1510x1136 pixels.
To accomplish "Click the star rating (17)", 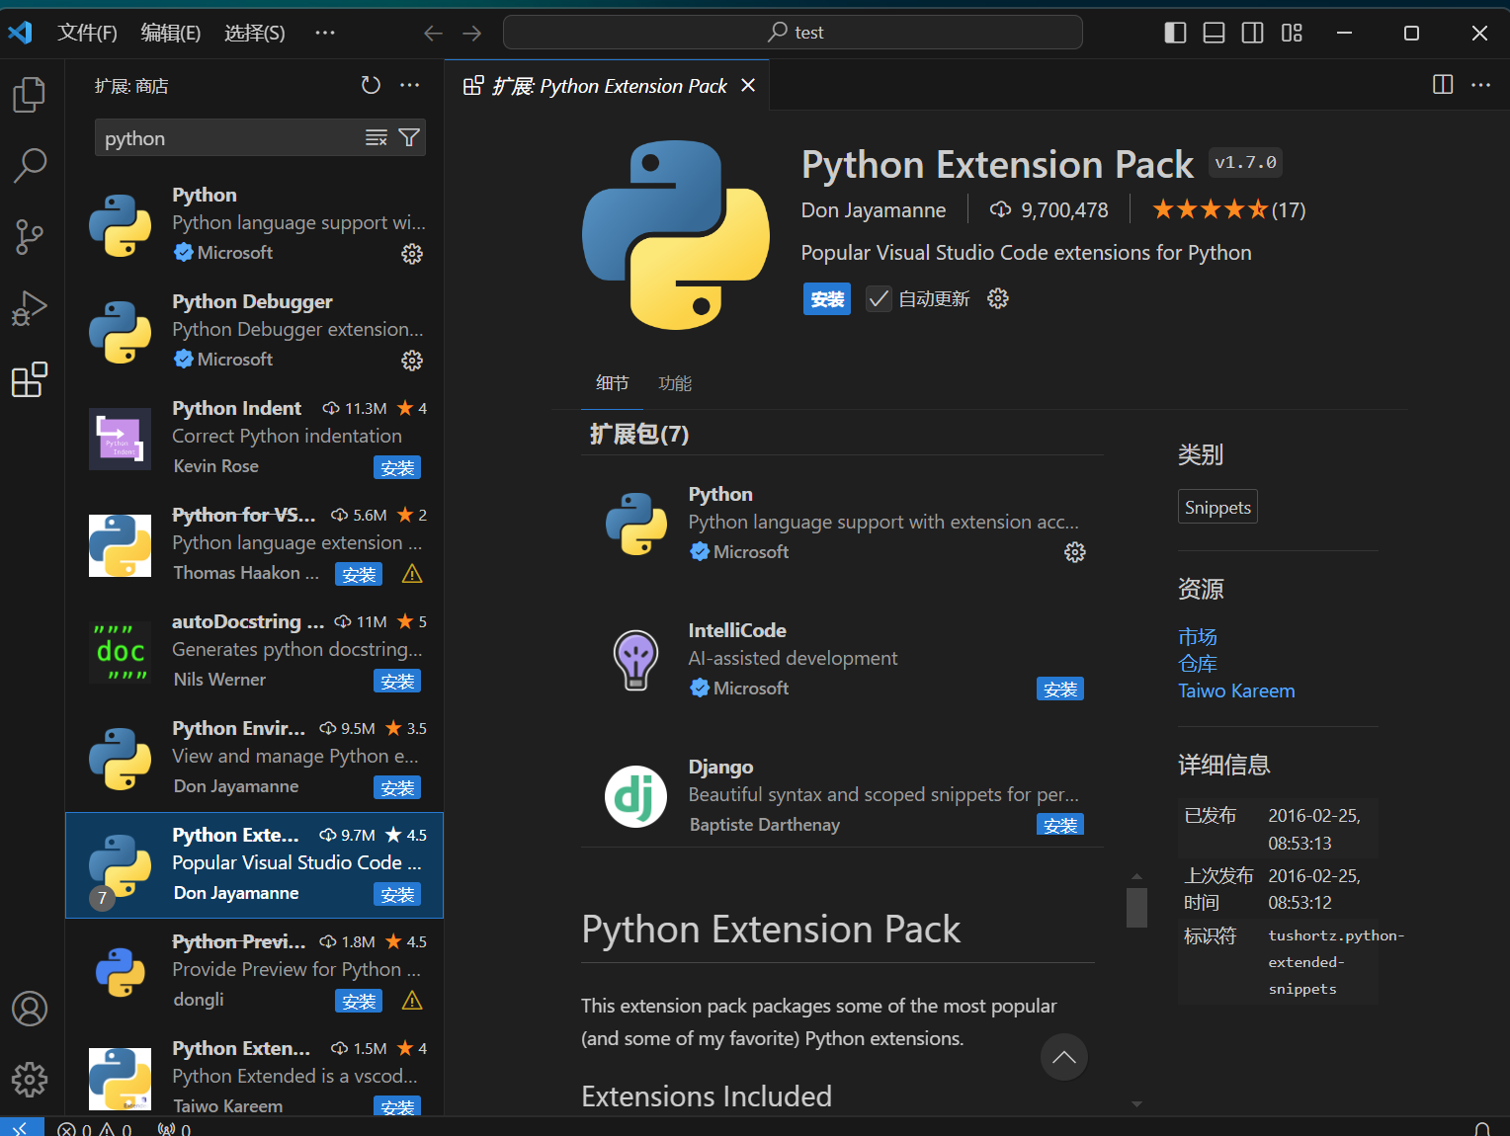I will pyautogui.click(x=1229, y=209).
